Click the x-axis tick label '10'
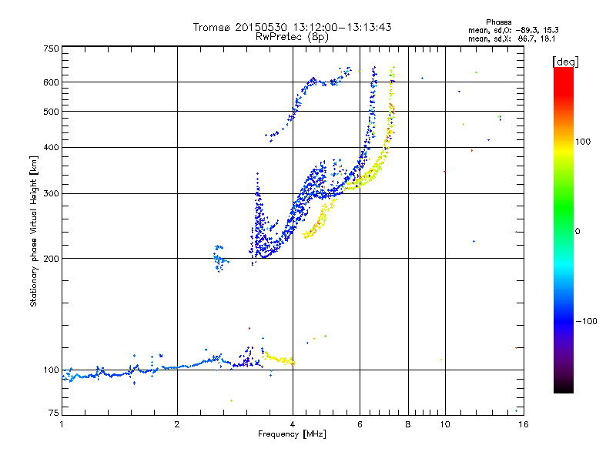 (445, 424)
